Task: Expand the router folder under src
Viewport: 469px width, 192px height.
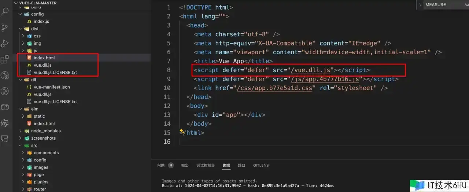Action: tap(23, 189)
